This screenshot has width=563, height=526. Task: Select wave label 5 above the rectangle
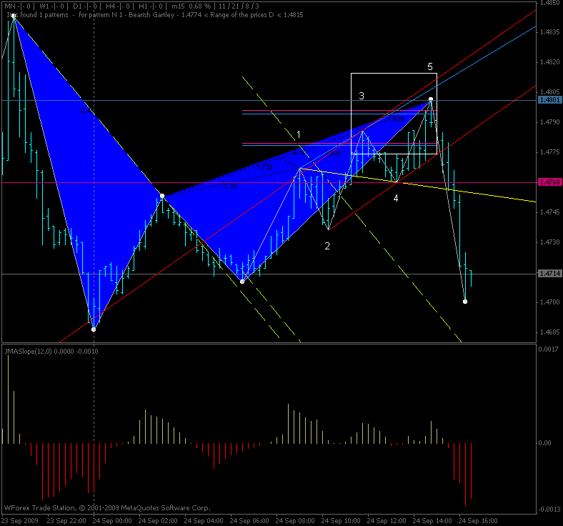(x=430, y=66)
